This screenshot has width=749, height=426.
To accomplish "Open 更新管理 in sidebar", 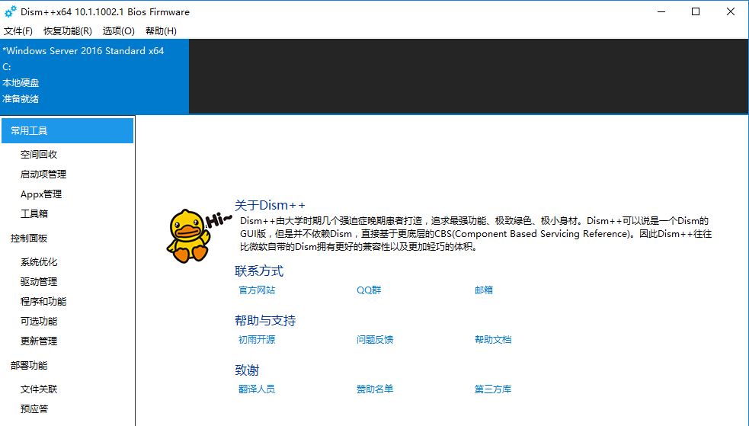I will (39, 341).
